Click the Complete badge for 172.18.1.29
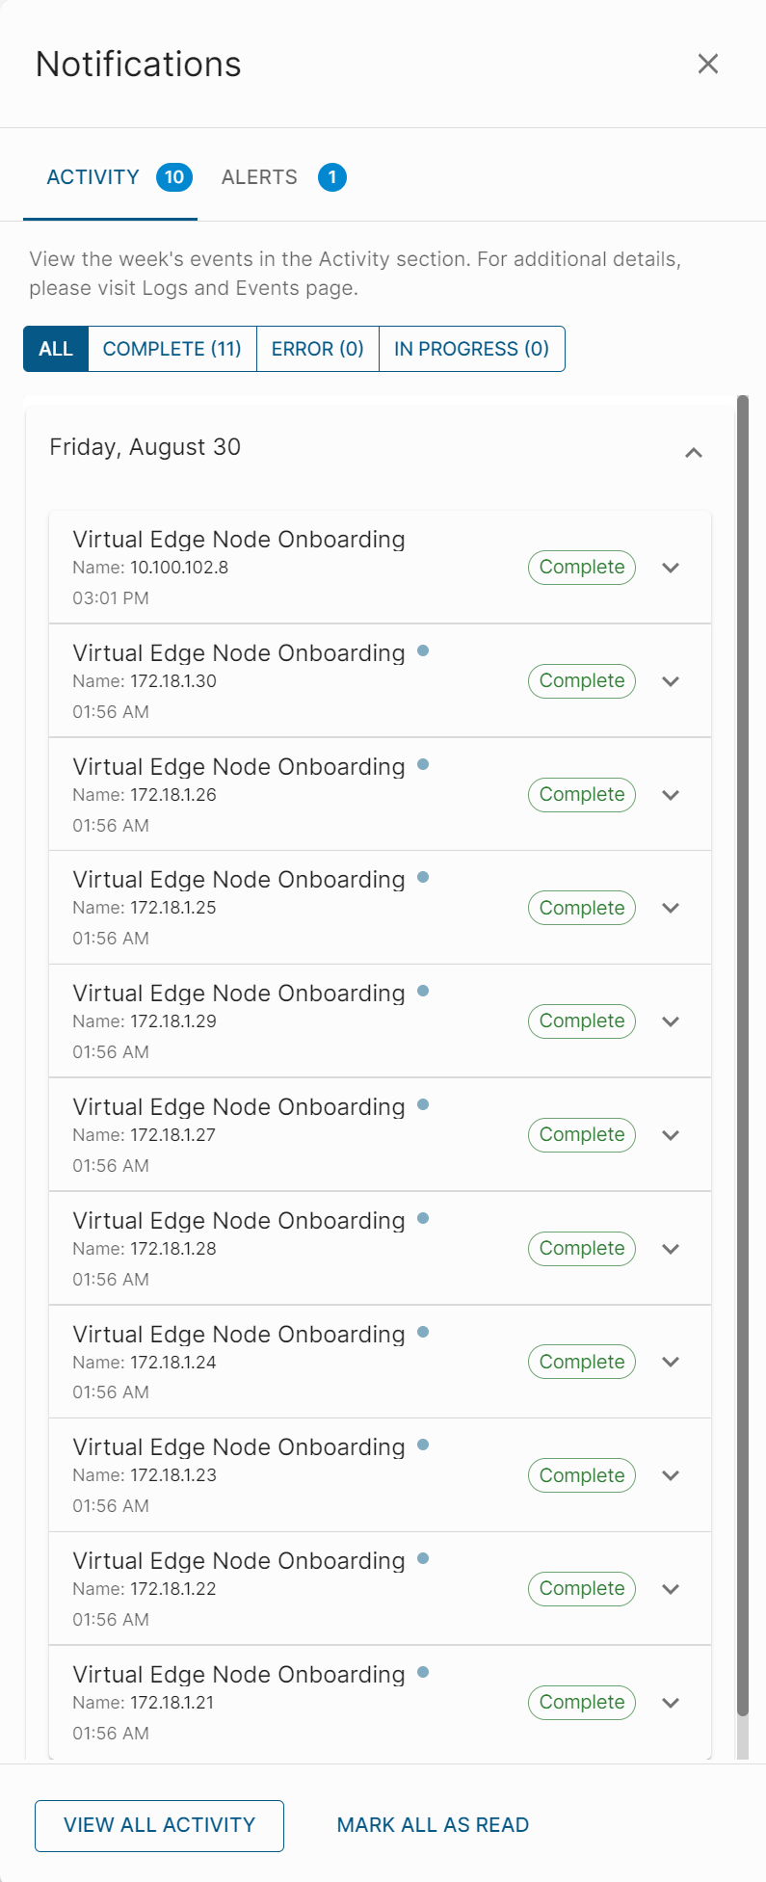Viewport: 766px width, 1882px height. [x=582, y=1021]
